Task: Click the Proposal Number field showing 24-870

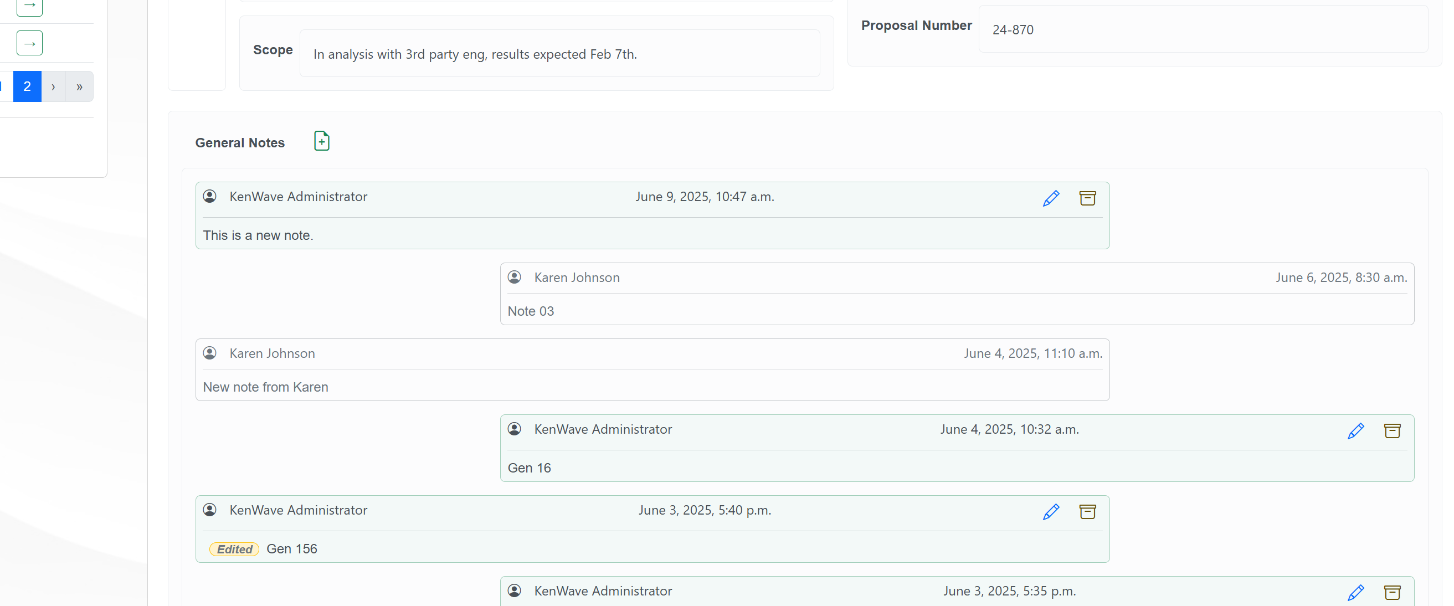Action: pos(1203,29)
